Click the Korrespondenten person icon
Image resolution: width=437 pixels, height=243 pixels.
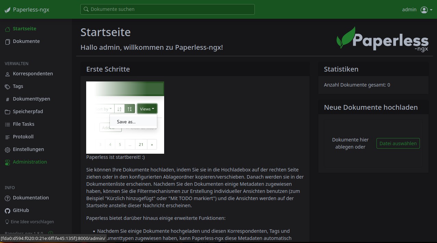(8, 74)
